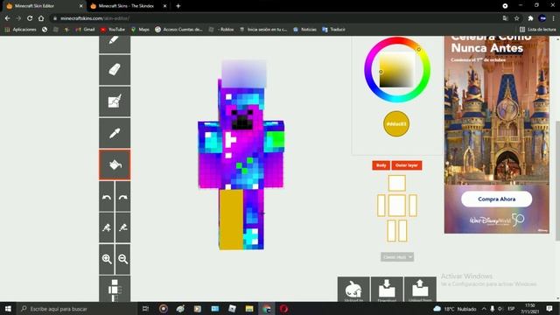
Task: Go to browser home page
Action: click(x=41, y=18)
